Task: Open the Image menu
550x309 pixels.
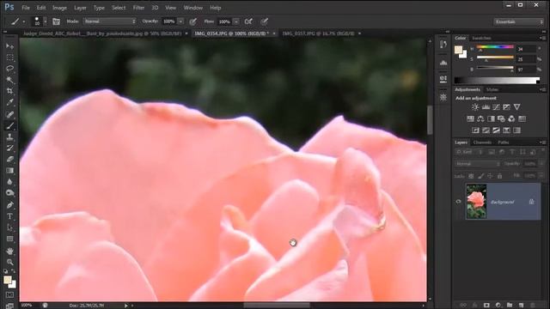Action: point(59,8)
